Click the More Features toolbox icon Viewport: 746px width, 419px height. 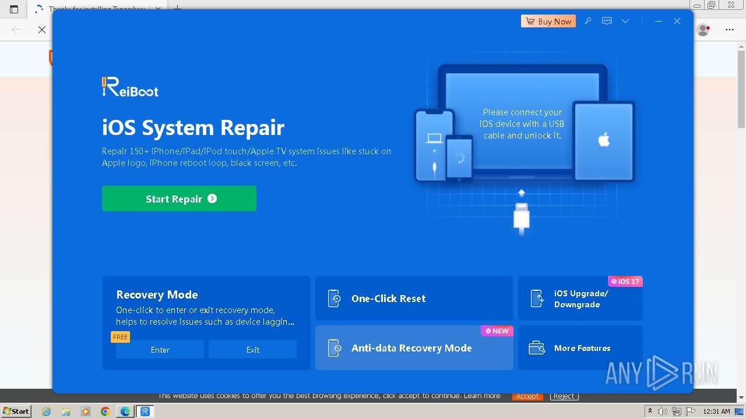[537, 348]
